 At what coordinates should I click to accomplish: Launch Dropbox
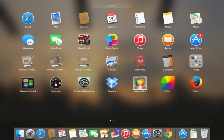(x=112, y=83)
